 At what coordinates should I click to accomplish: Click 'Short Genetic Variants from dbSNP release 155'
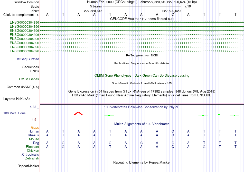[142, 83]
